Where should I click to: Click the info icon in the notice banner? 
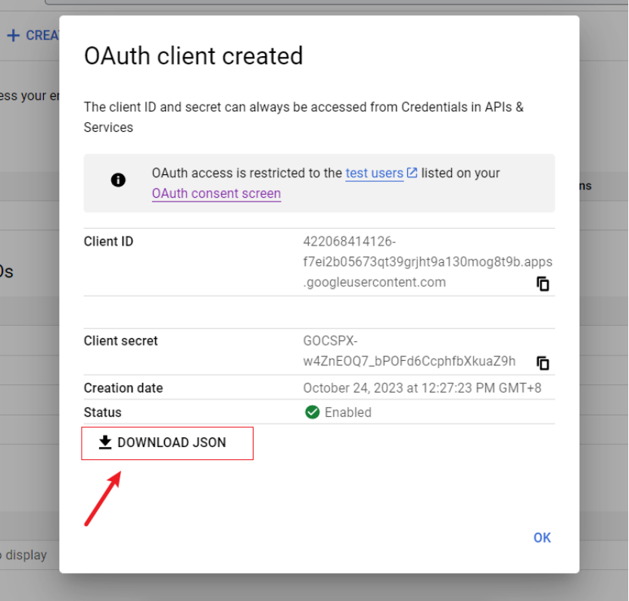[118, 180]
